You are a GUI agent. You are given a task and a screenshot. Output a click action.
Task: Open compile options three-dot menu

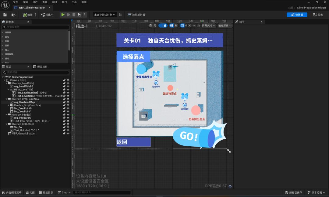point(36,15)
